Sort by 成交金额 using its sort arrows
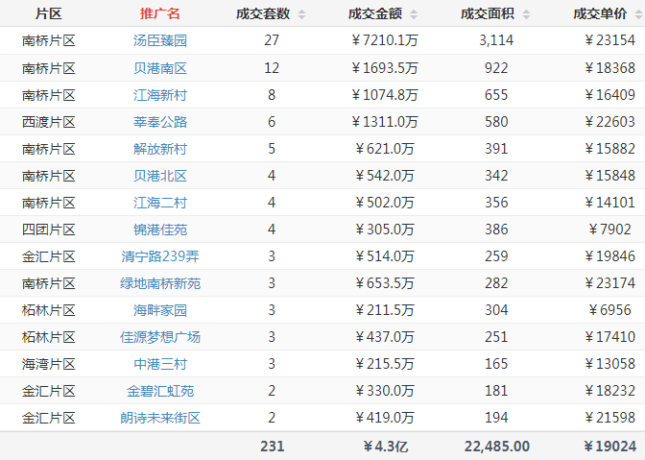 coord(414,14)
